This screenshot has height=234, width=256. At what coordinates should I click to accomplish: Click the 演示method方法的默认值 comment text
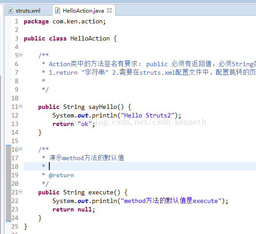(87, 158)
